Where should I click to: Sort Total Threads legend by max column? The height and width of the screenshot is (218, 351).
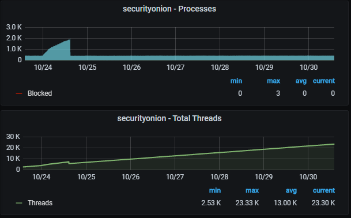pyautogui.click(x=252, y=190)
